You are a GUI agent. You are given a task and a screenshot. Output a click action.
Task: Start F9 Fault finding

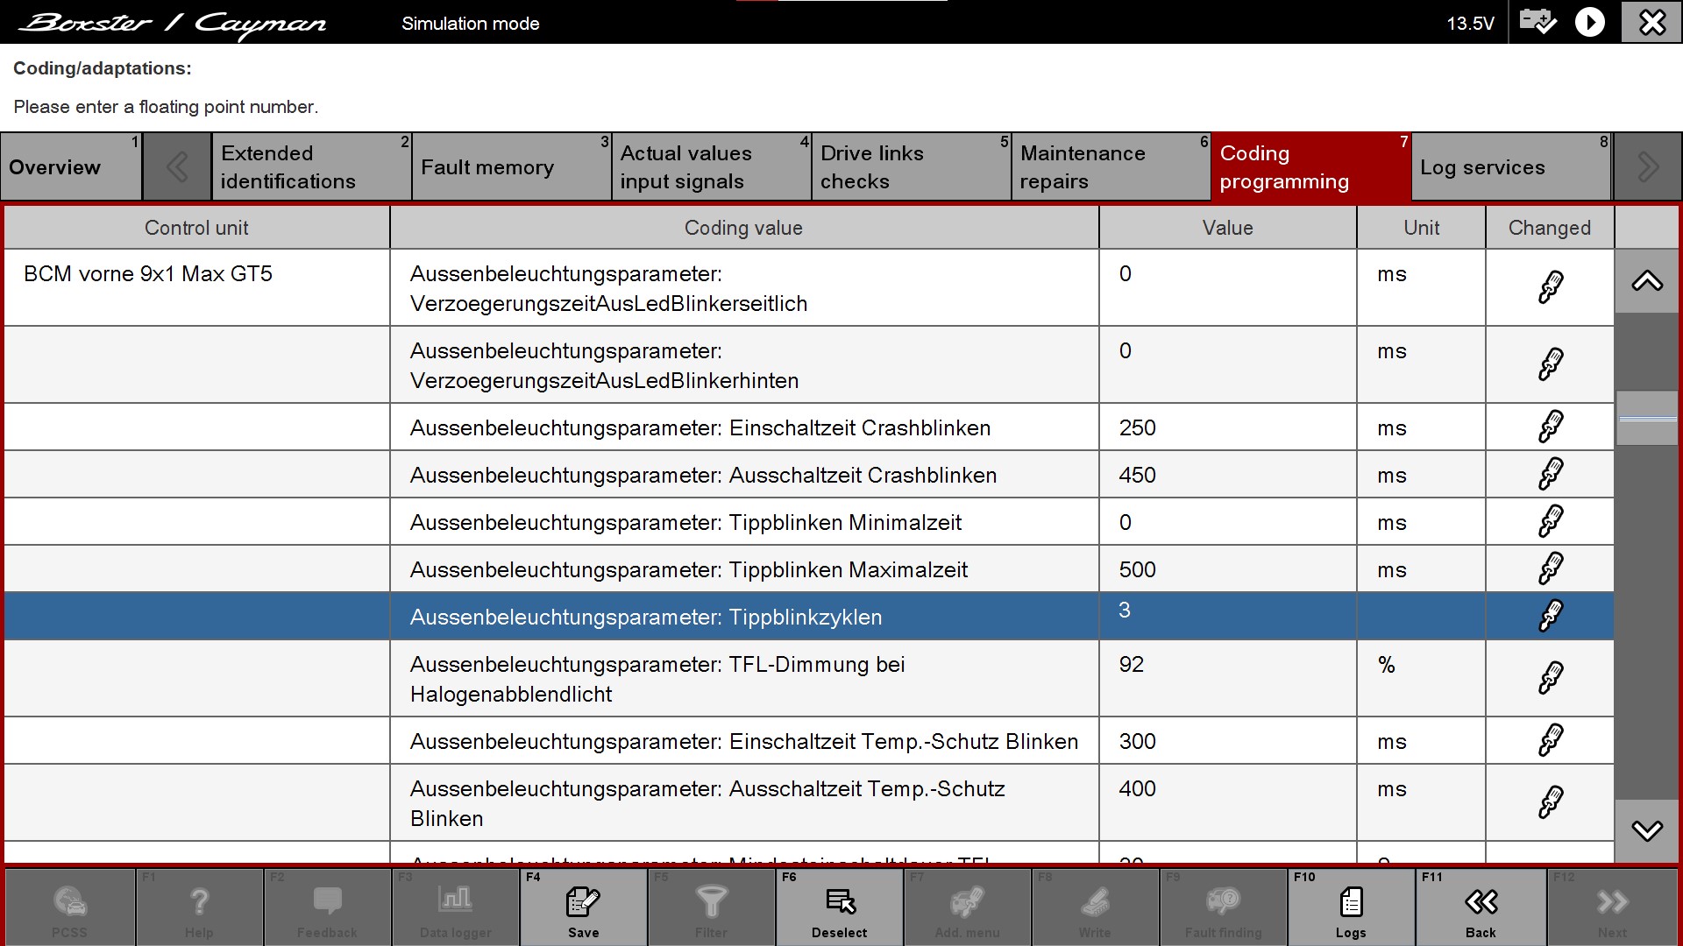click(x=1223, y=907)
